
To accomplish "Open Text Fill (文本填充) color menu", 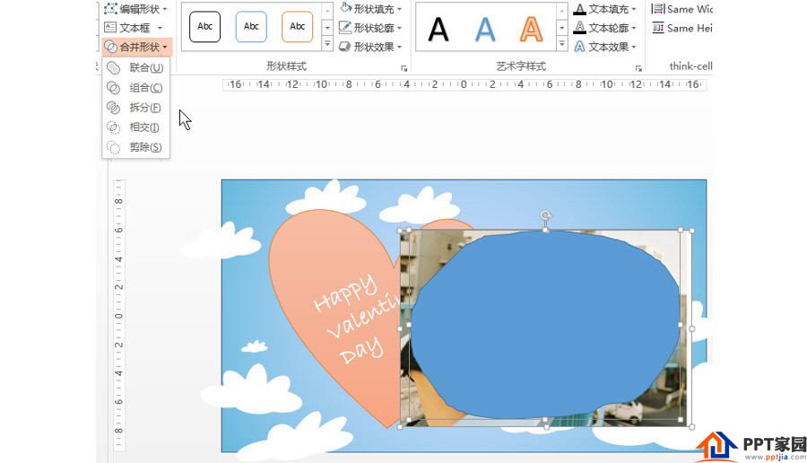I will tap(605, 9).
